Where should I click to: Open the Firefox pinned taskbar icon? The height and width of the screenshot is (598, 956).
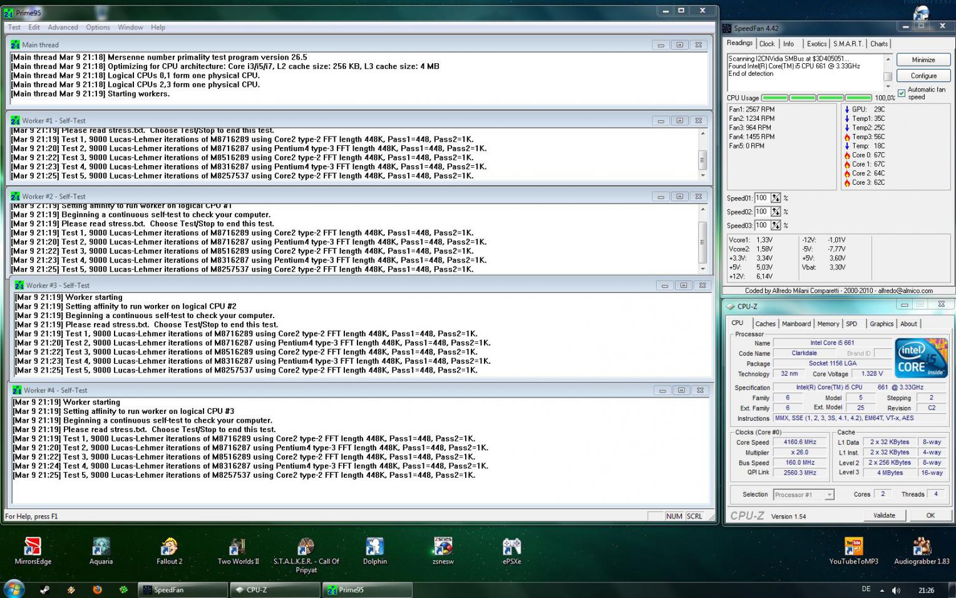[97, 589]
